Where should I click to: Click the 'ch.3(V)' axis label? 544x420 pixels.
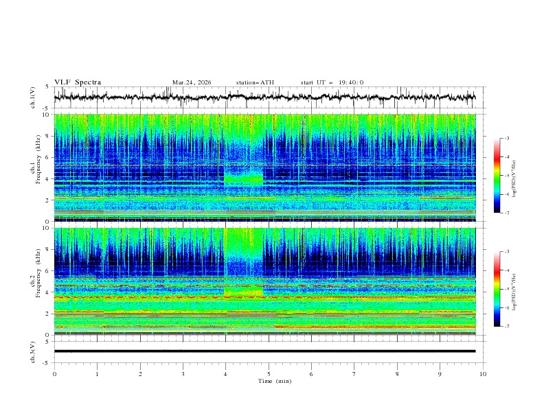point(33,352)
